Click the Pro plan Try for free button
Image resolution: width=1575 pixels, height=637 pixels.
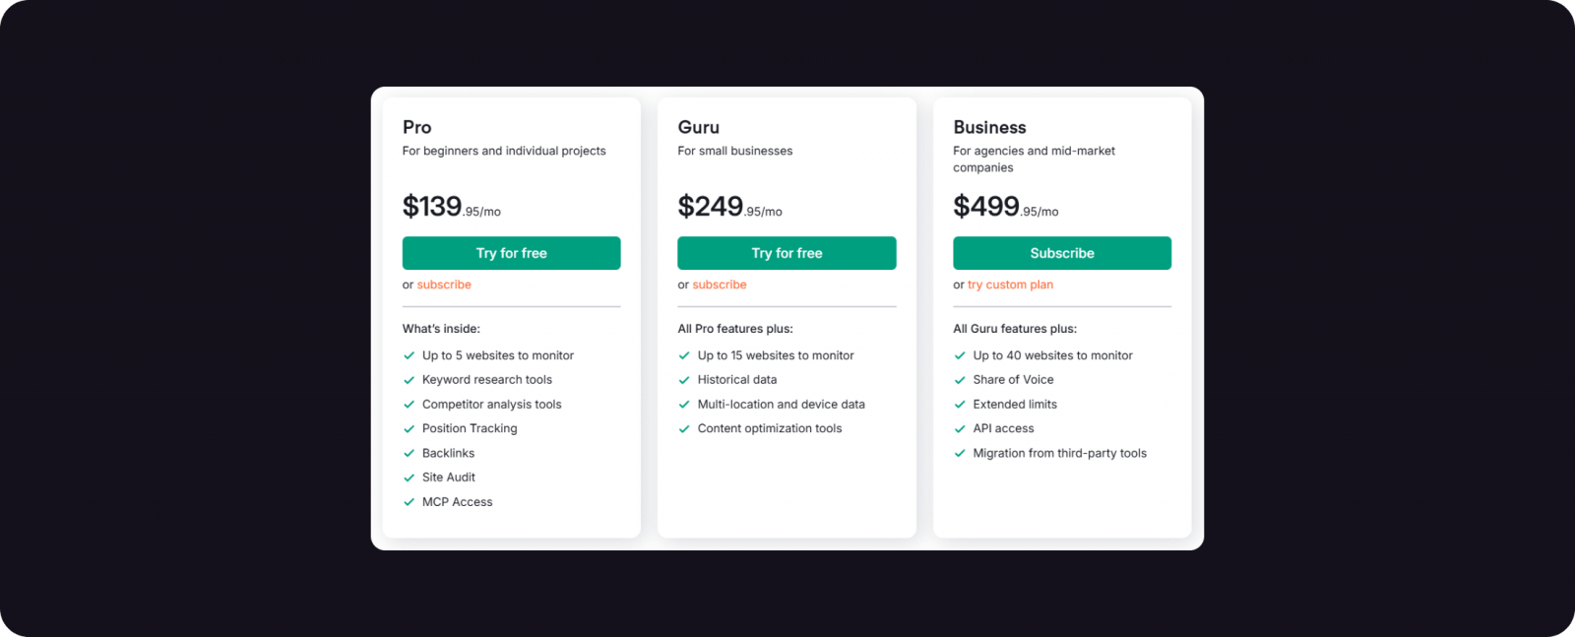pyautogui.click(x=511, y=253)
